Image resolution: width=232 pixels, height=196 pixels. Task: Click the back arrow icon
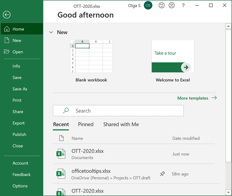point(6,15)
